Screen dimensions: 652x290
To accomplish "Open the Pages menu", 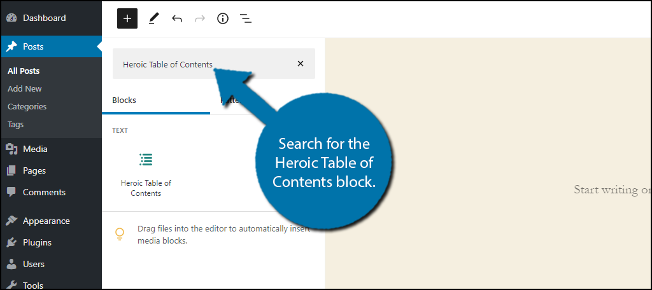I will click(51, 170).
